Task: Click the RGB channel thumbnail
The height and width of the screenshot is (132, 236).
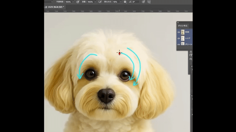Action: tap(183, 32)
